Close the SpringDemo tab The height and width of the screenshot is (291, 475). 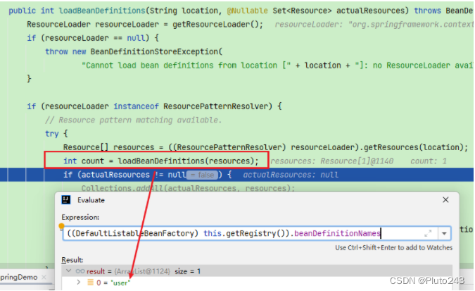click(44, 277)
